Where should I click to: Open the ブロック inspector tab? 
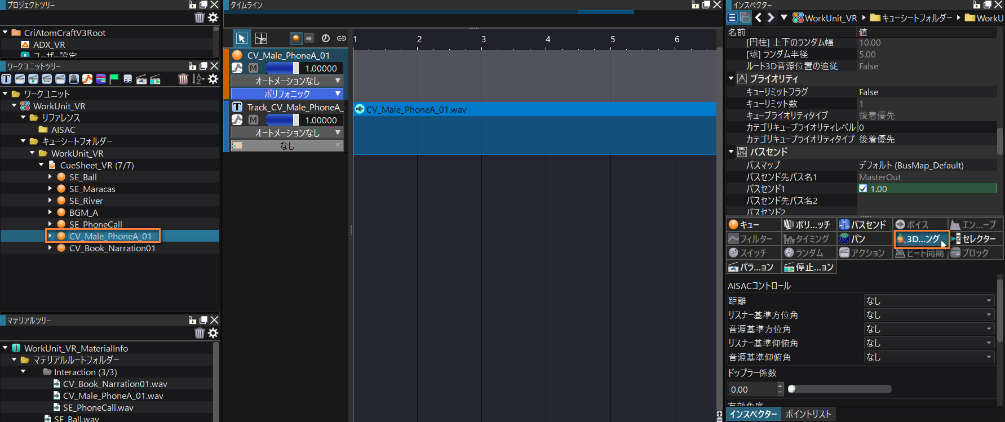(976, 252)
